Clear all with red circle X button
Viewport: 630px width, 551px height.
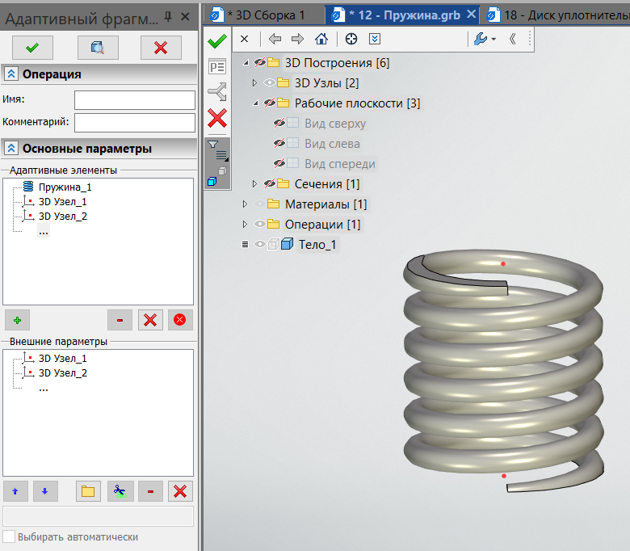pyautogui.click(x=180, y=320)
